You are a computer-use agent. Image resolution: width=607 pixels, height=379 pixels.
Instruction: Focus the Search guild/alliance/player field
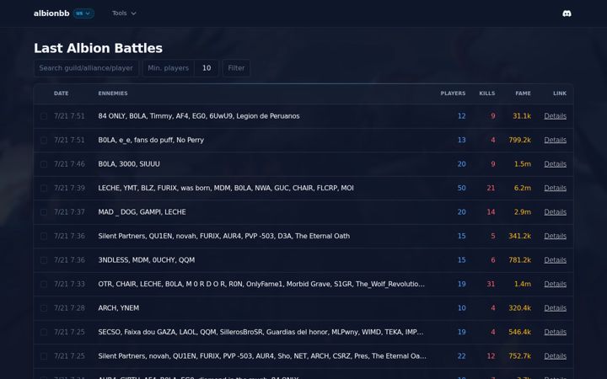click(86, 68)
